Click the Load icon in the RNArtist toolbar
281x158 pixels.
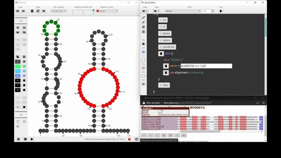(x=18, y=11)
